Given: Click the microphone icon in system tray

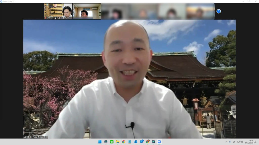Looking at the screenshot, I should coord(230,142).
